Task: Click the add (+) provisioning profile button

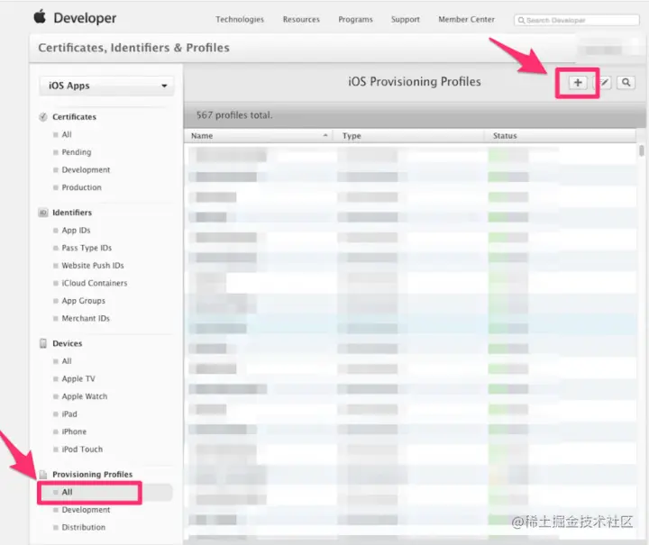Action: (x=578, y=83)
